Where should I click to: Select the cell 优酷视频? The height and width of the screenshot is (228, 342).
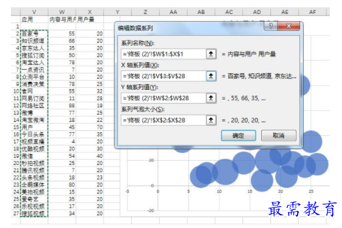click(x=34, y=149)
